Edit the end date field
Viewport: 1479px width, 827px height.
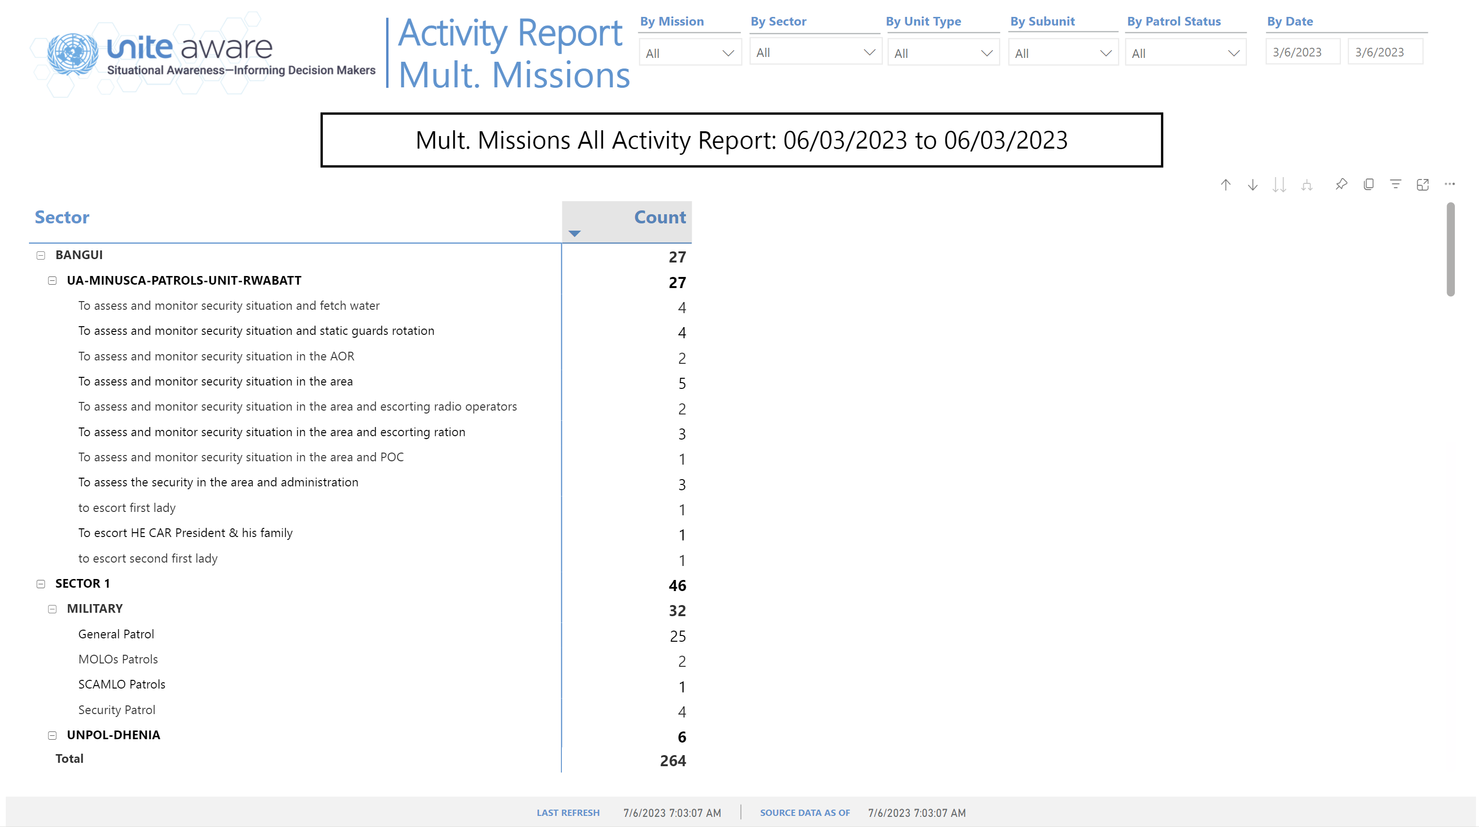(x=1385, y=52)
